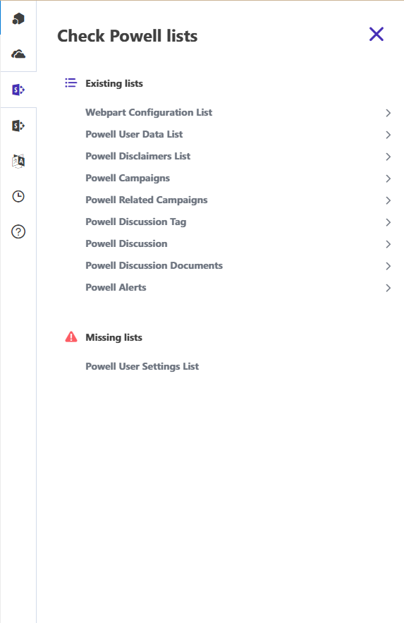Open the Powell Campaigns list

(x=128, y=178)
